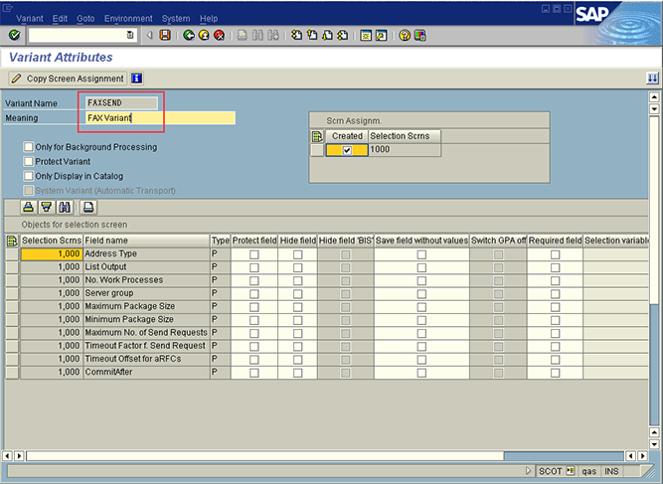
Task: Open Help with the question mark icon
Action: click(x=405, y=35)
